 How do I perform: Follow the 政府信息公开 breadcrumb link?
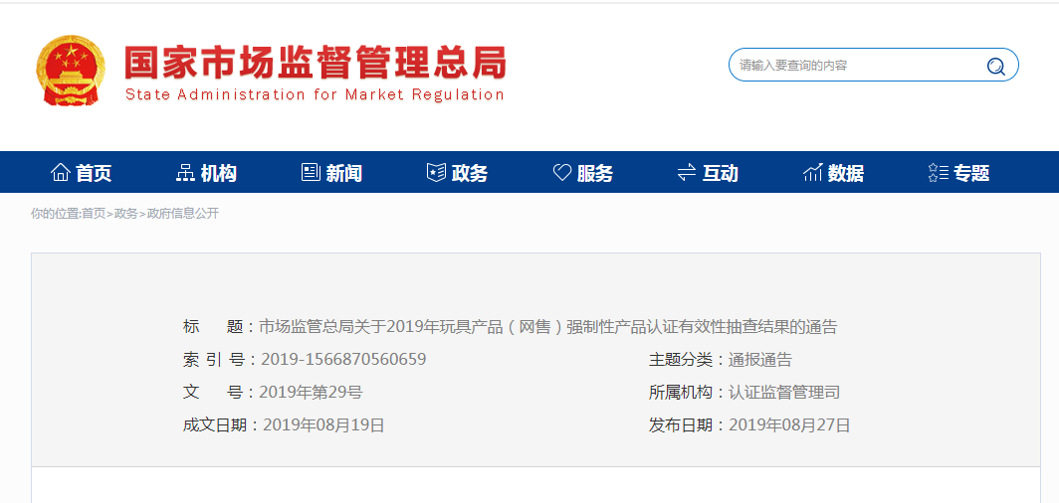[x=182, y=214]
